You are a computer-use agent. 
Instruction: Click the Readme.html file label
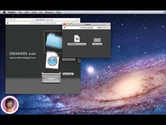(69, 59)
